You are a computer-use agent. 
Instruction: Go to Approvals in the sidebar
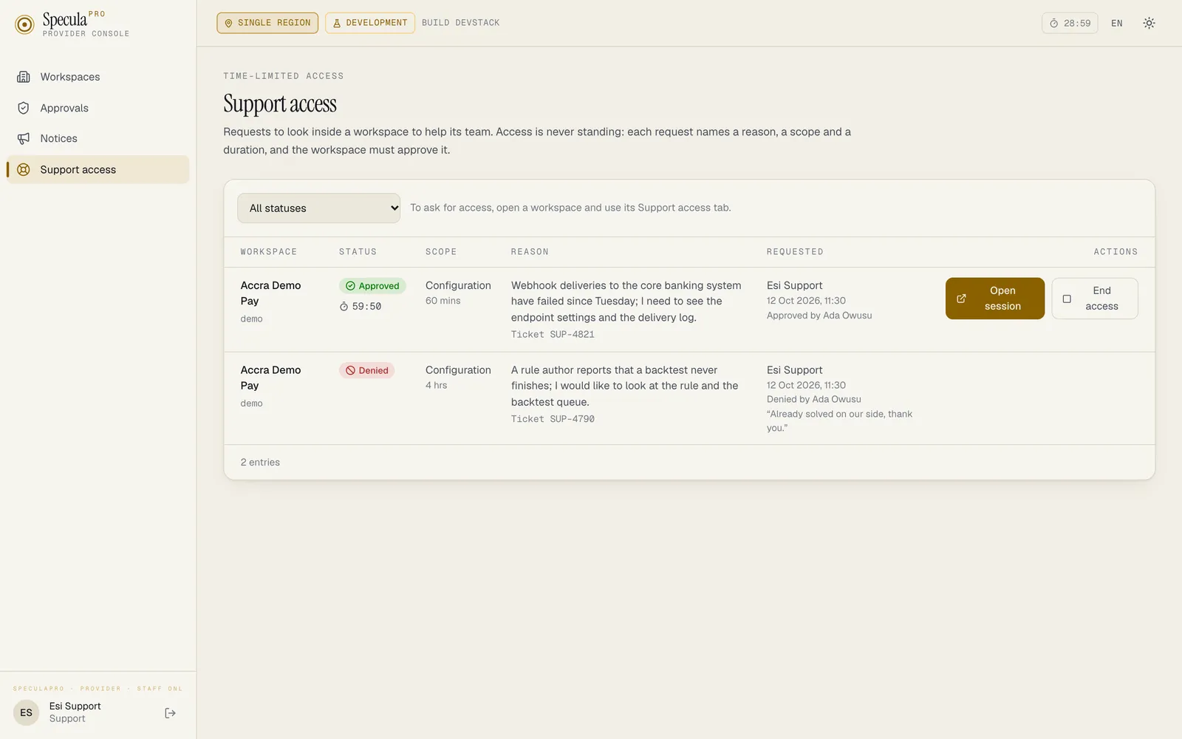[x=98, y=108]
